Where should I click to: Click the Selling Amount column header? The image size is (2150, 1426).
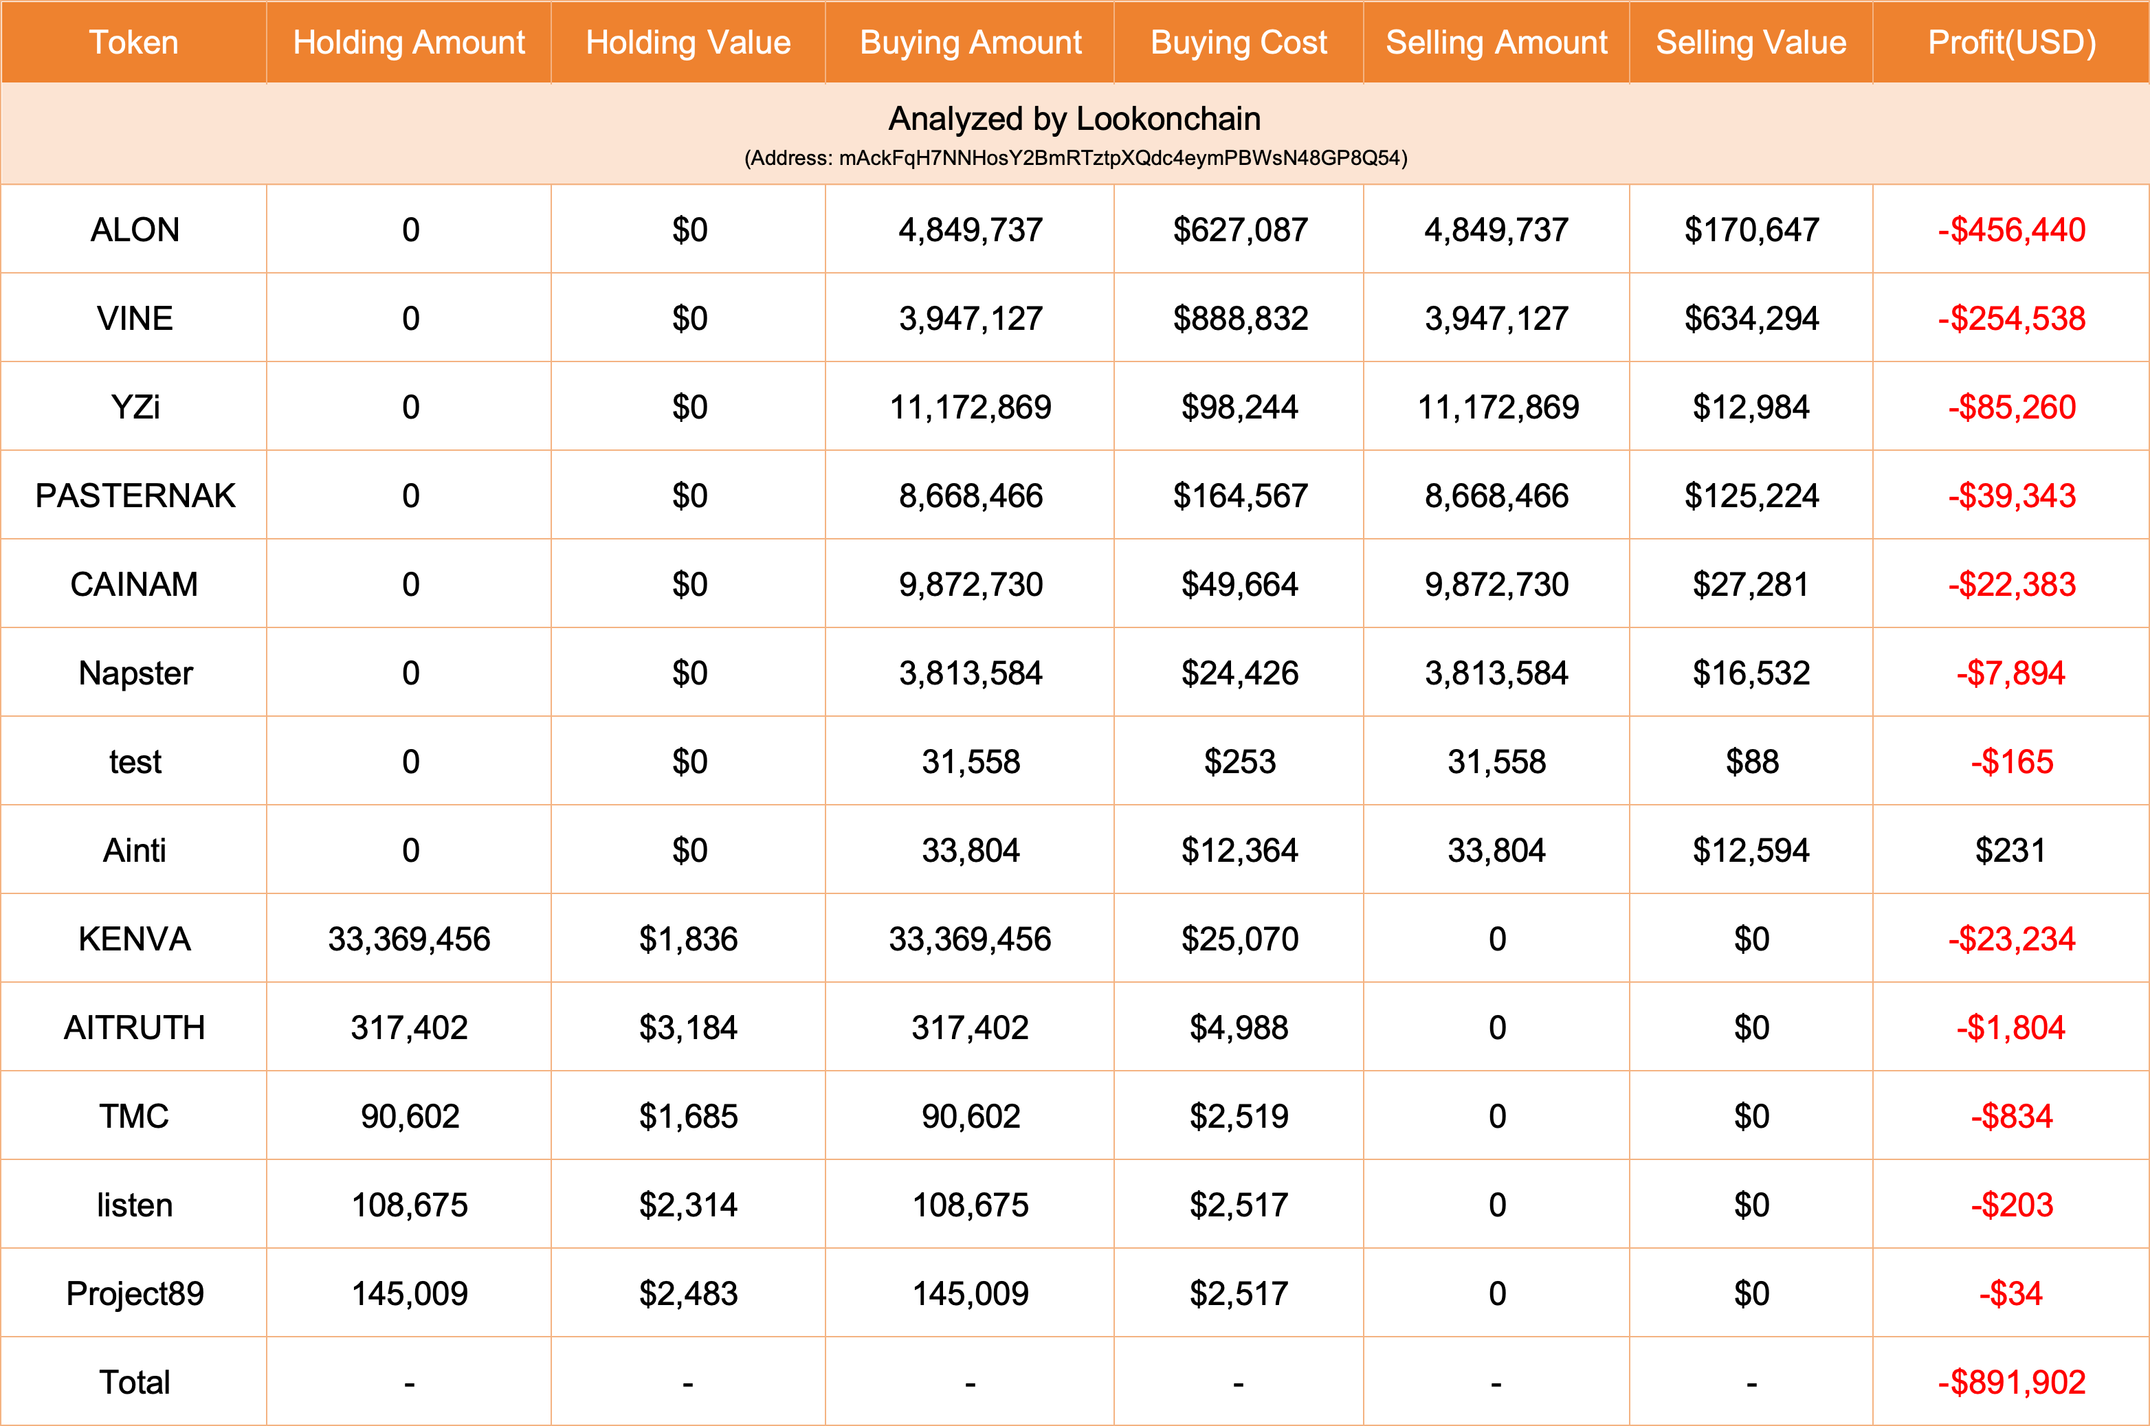click(1496, 43)
